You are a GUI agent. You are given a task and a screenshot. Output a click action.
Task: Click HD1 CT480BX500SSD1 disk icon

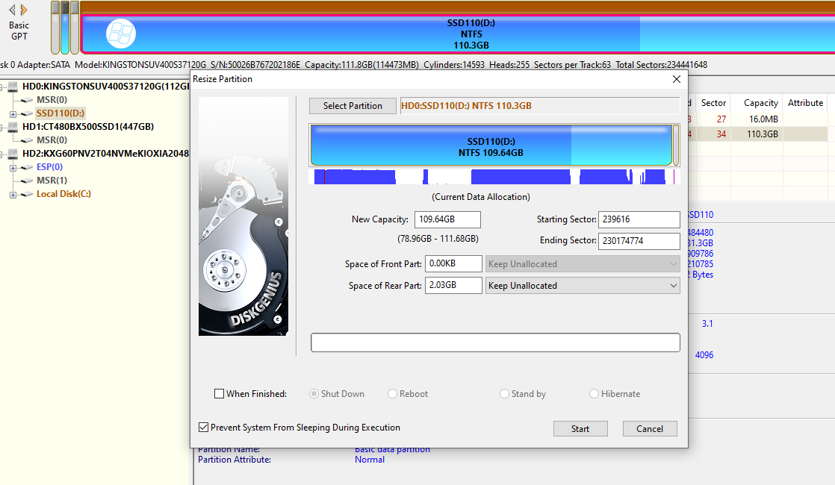click(13, 127)
